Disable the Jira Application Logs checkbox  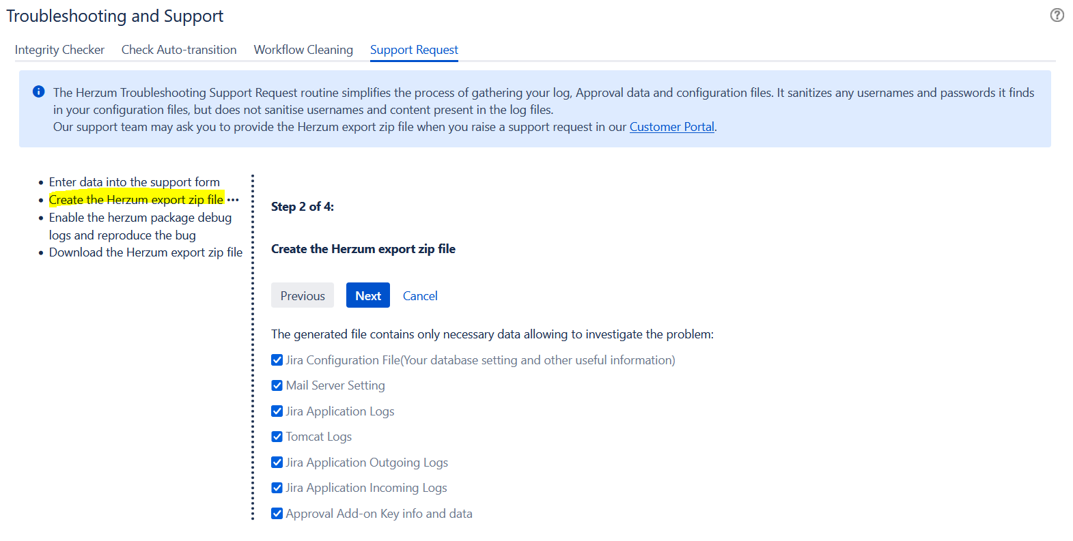click(x=277, y=411)
